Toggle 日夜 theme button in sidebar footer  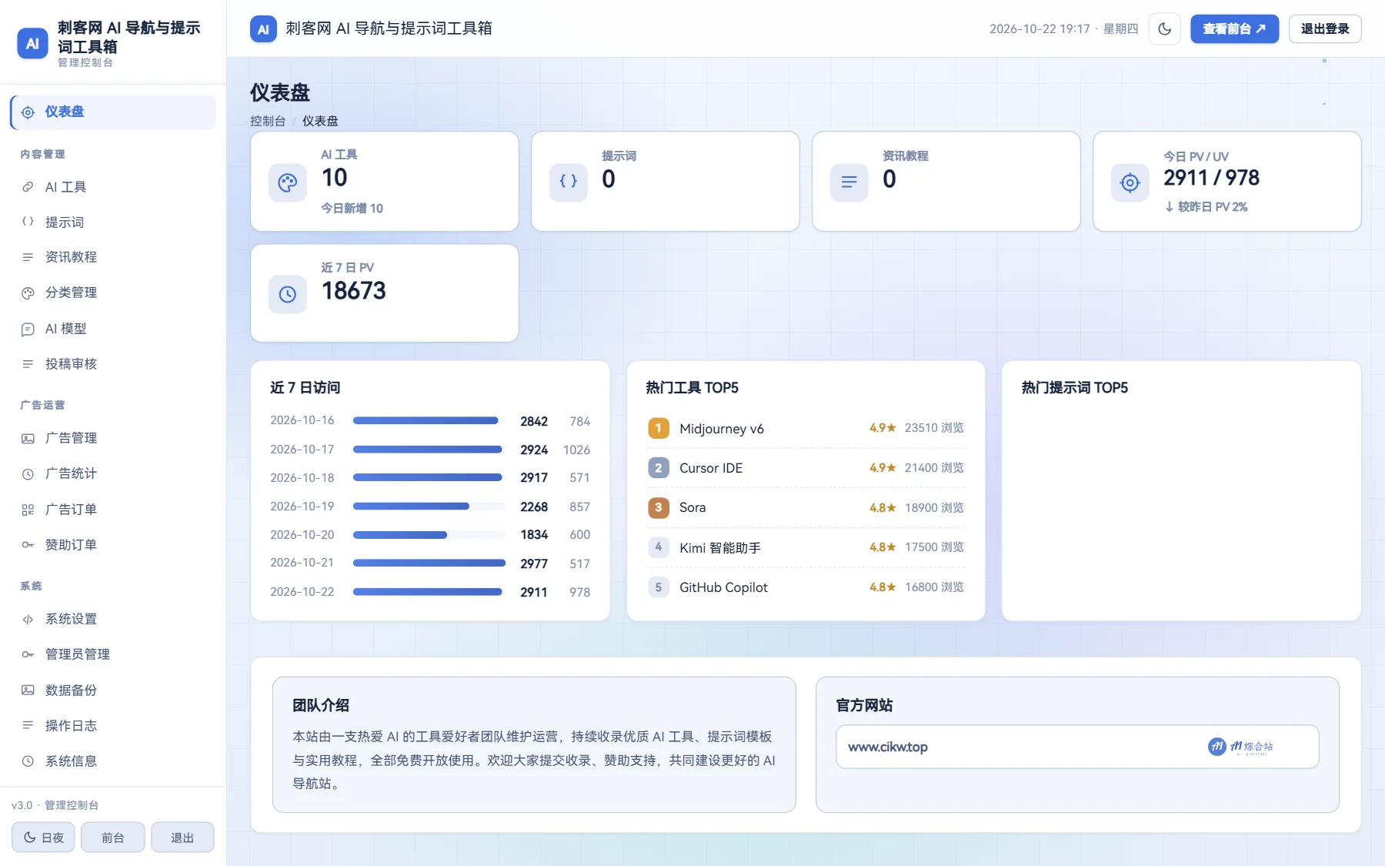43,838
